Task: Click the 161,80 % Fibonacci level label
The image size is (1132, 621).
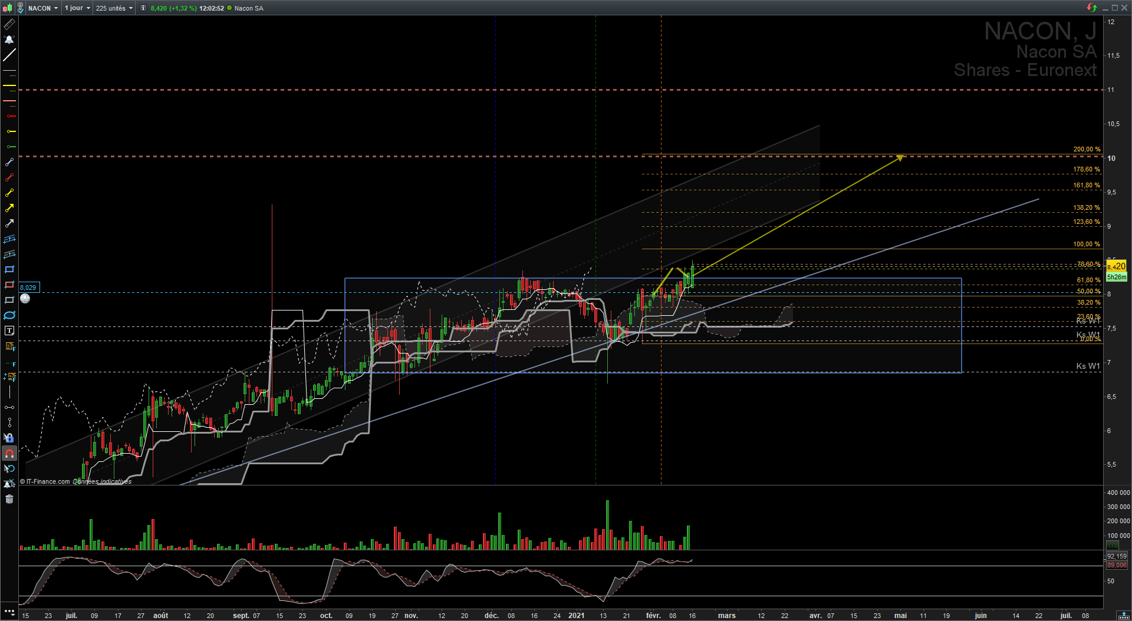Action: 1087,186
